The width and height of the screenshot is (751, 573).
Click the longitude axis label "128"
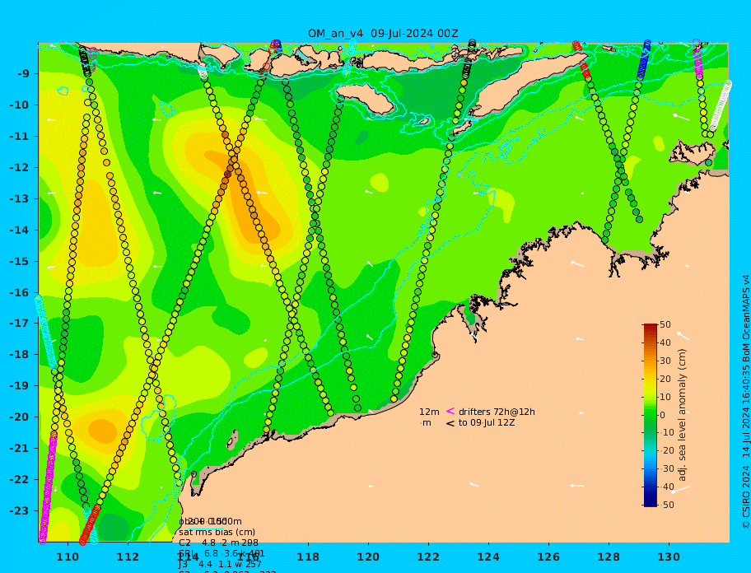pyautogui.click(x=609, y=557)
